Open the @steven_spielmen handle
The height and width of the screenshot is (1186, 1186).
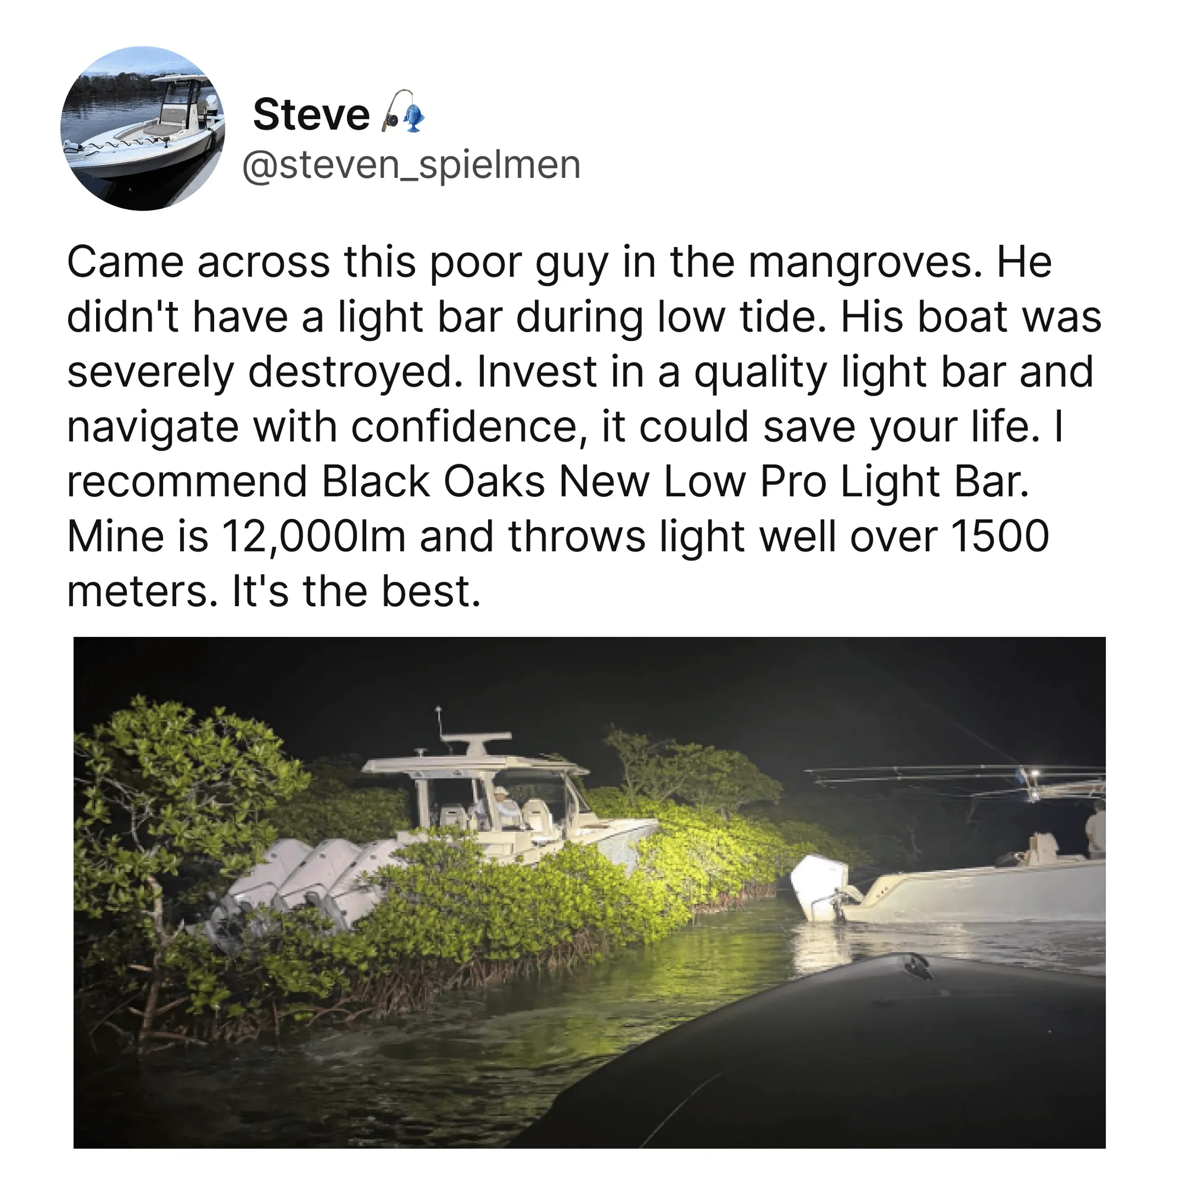412,165
